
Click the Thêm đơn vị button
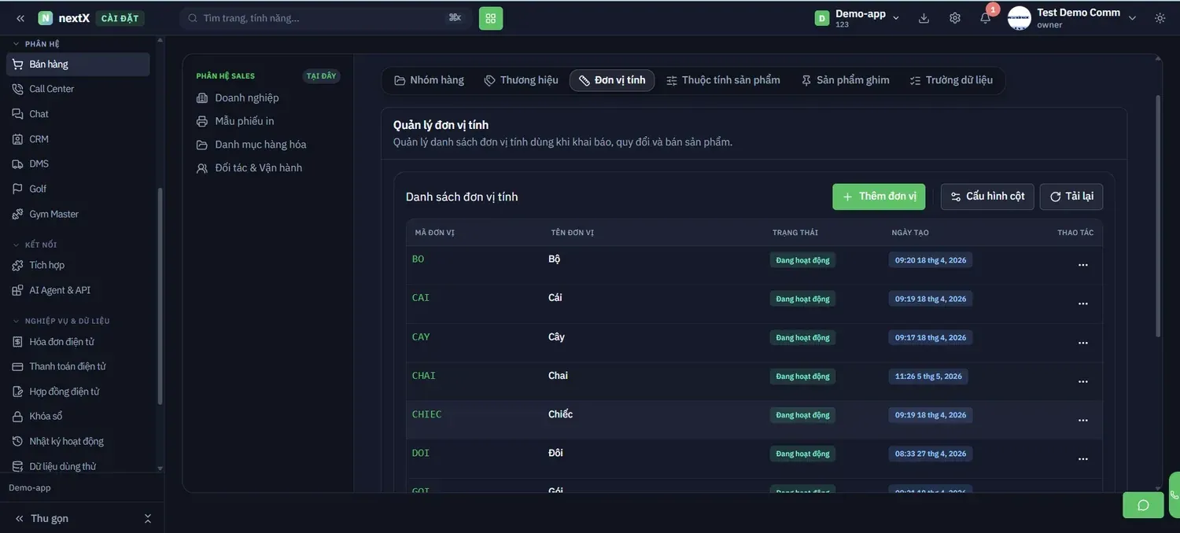(879, 197)
